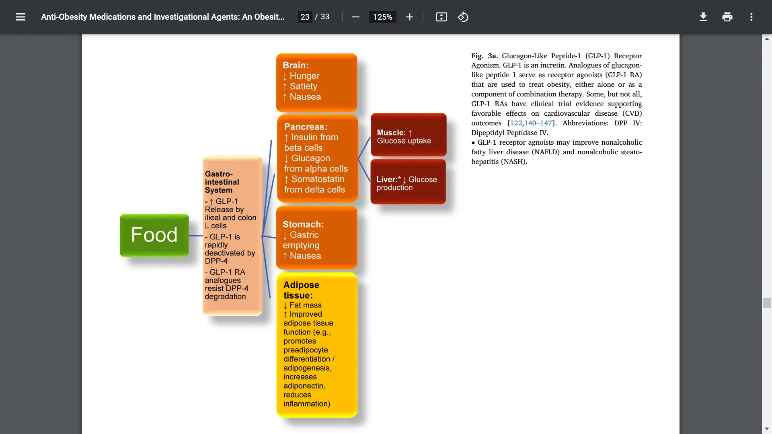Select page number input field 23

(306, 17)
